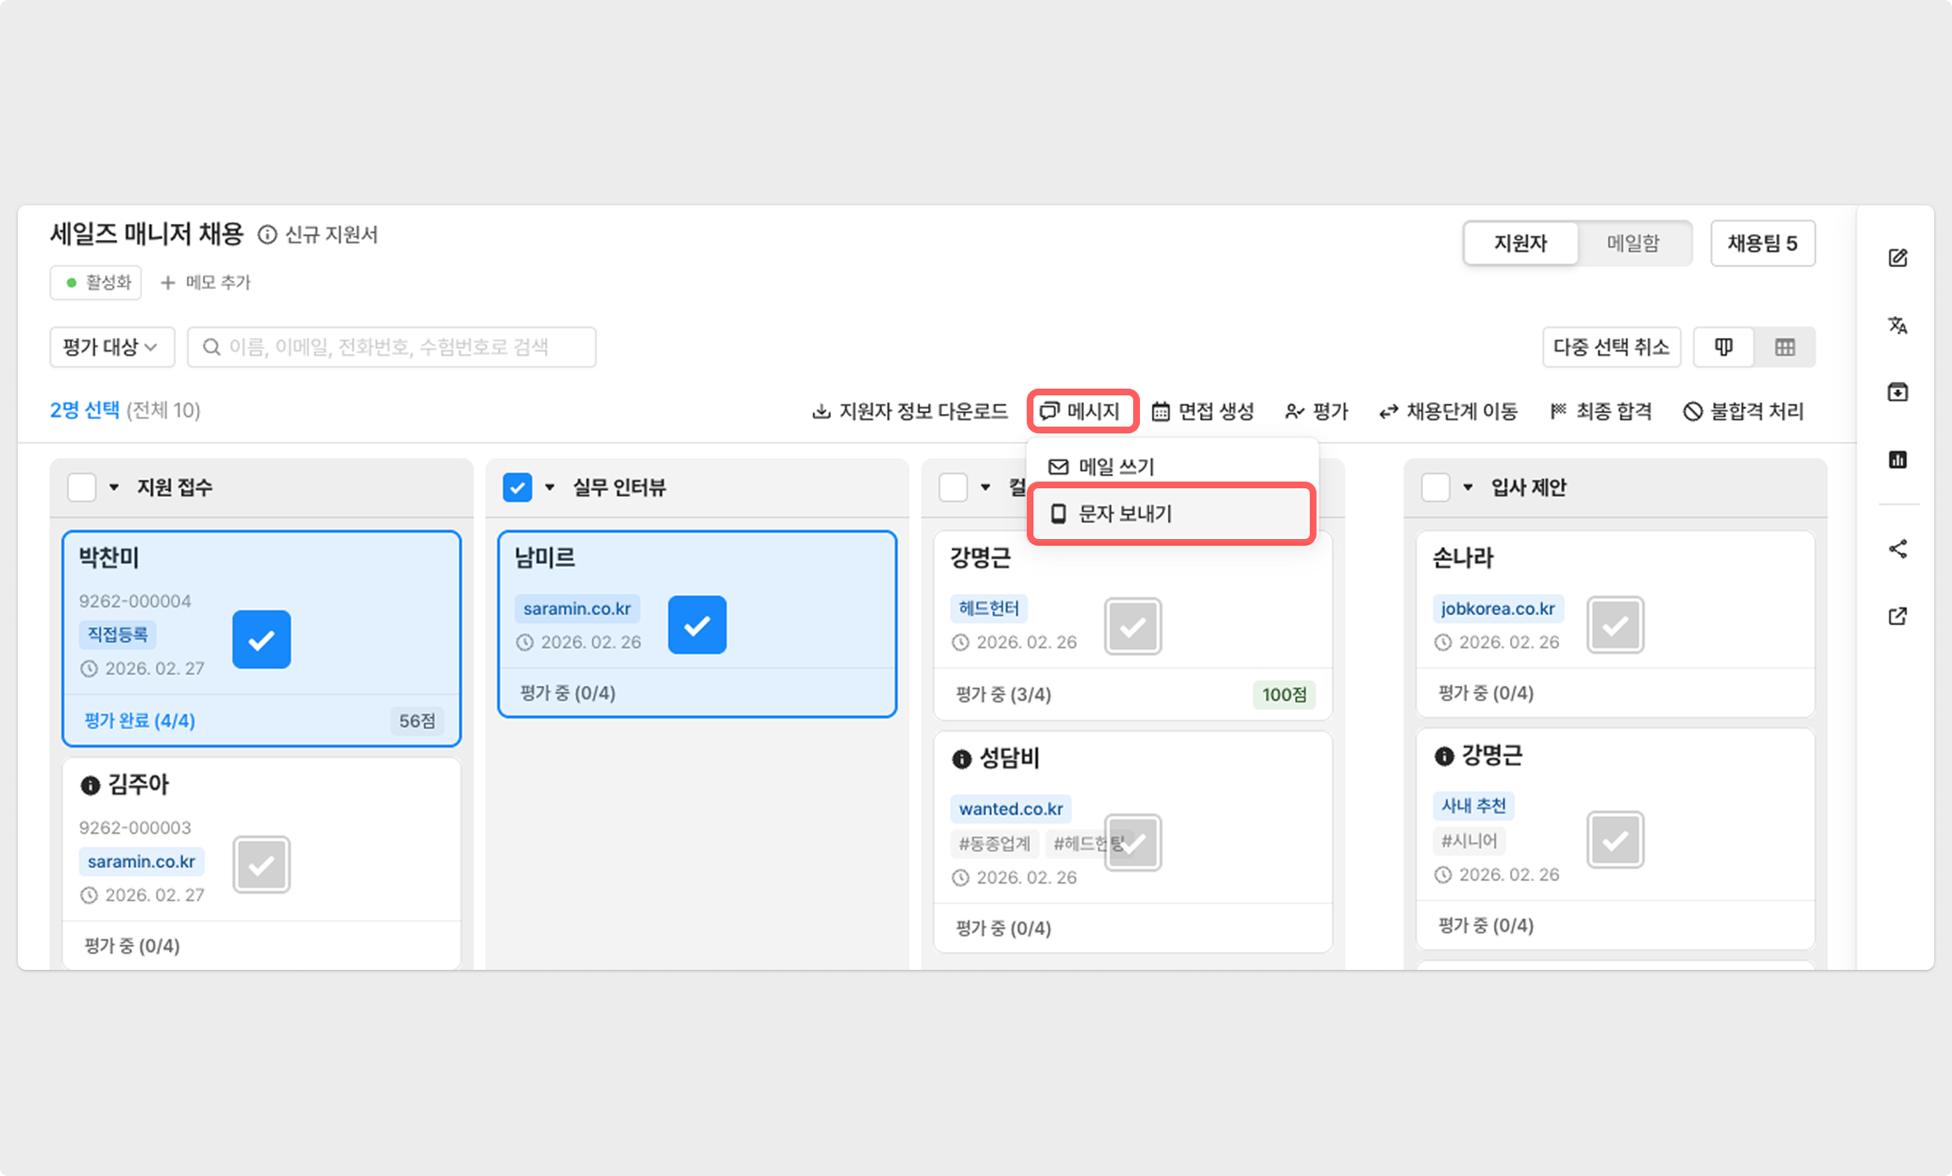This screenshot has width=1952, height=1176.
Task: Uncheck select-all checkbox for 실무 인터뷰 column
Action: tap(517, 487)
